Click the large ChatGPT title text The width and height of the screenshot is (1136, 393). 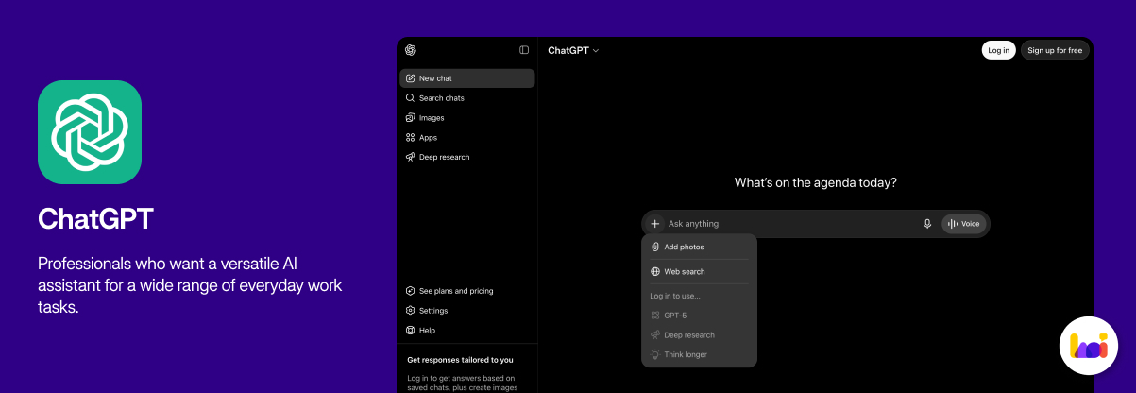(95, 219)
